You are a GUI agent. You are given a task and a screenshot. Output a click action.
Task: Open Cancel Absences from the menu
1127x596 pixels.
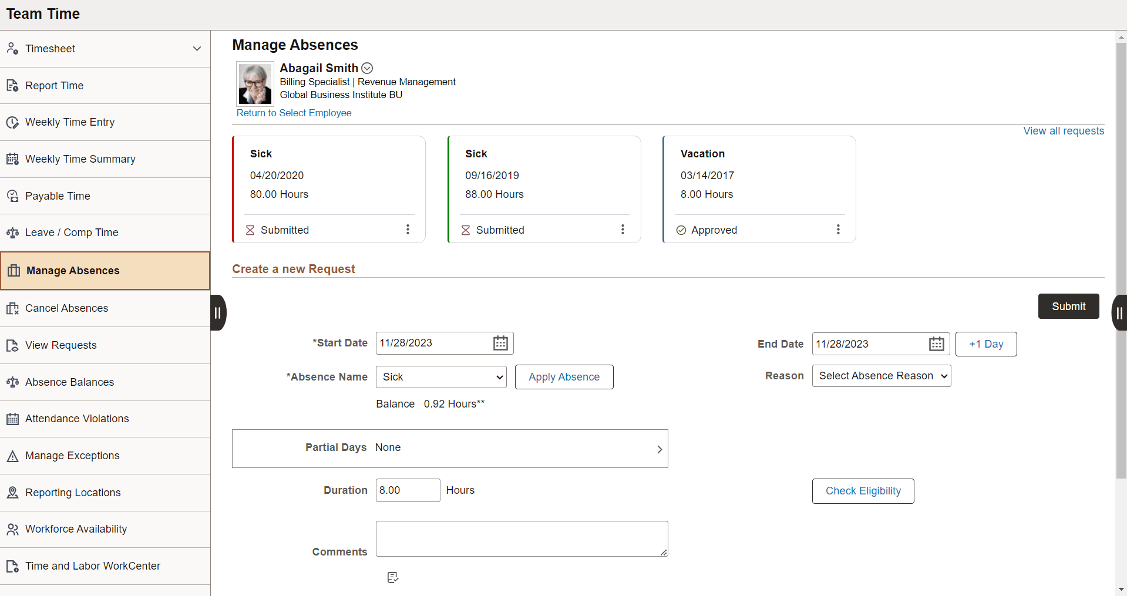[x=66, y=308]
